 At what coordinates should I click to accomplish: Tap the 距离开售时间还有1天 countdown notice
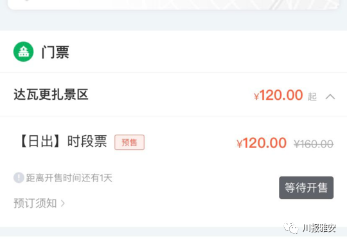pos(69,178)
